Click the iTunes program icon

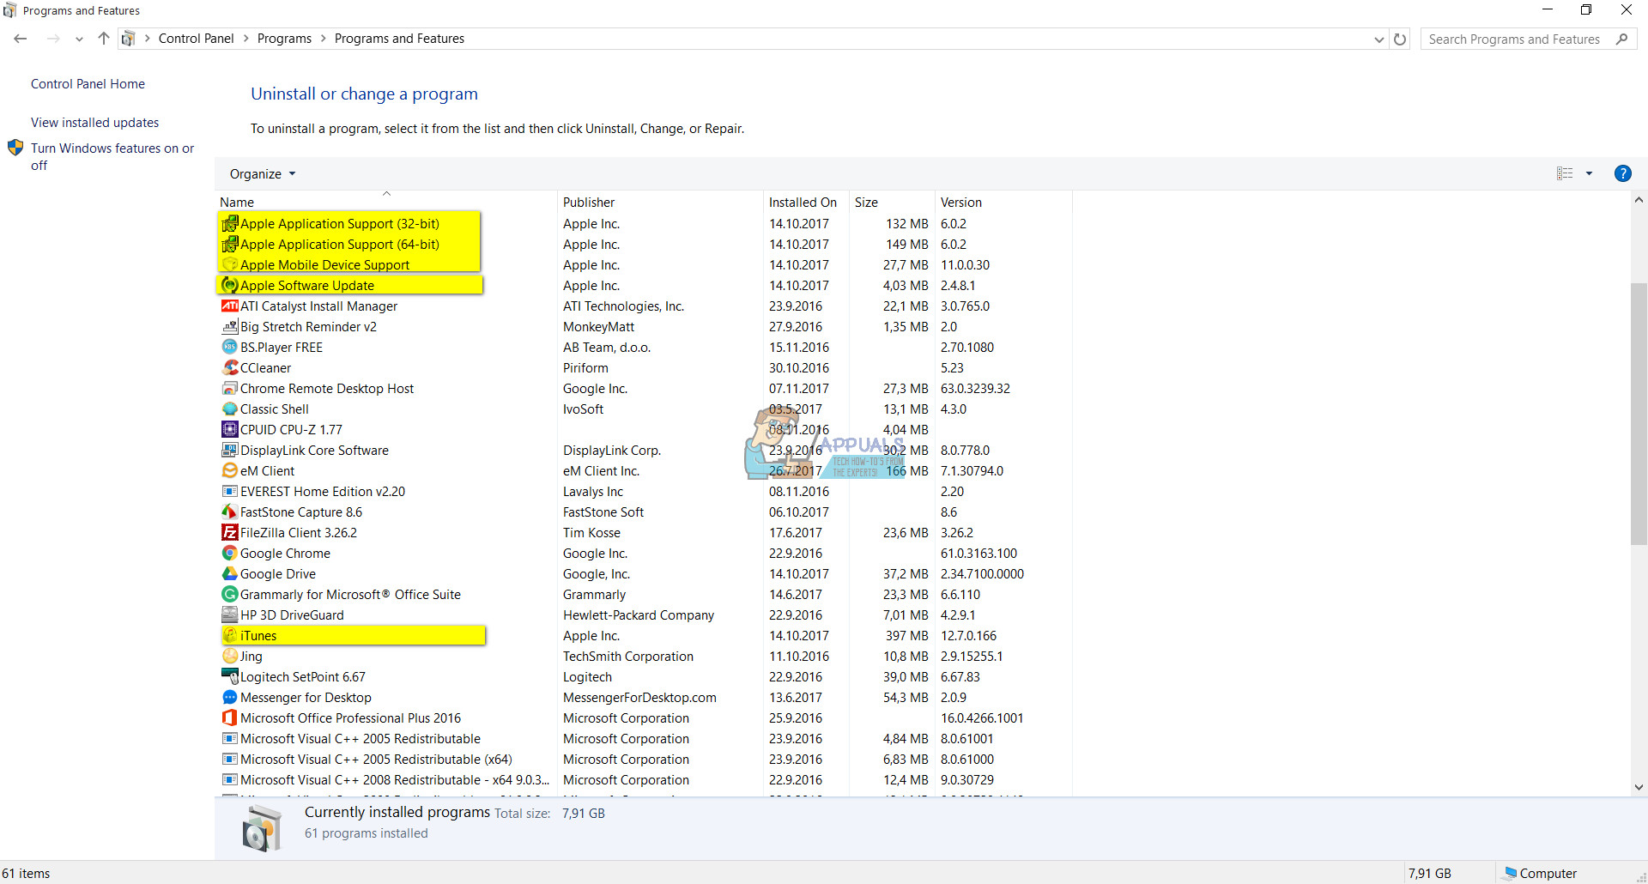[230, 636]
